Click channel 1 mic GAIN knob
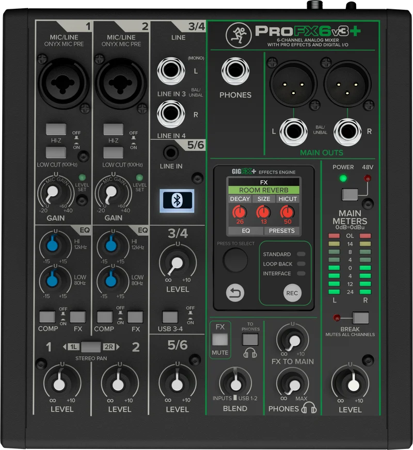Screen dimensions: 413x450 [x=52, y=193]
